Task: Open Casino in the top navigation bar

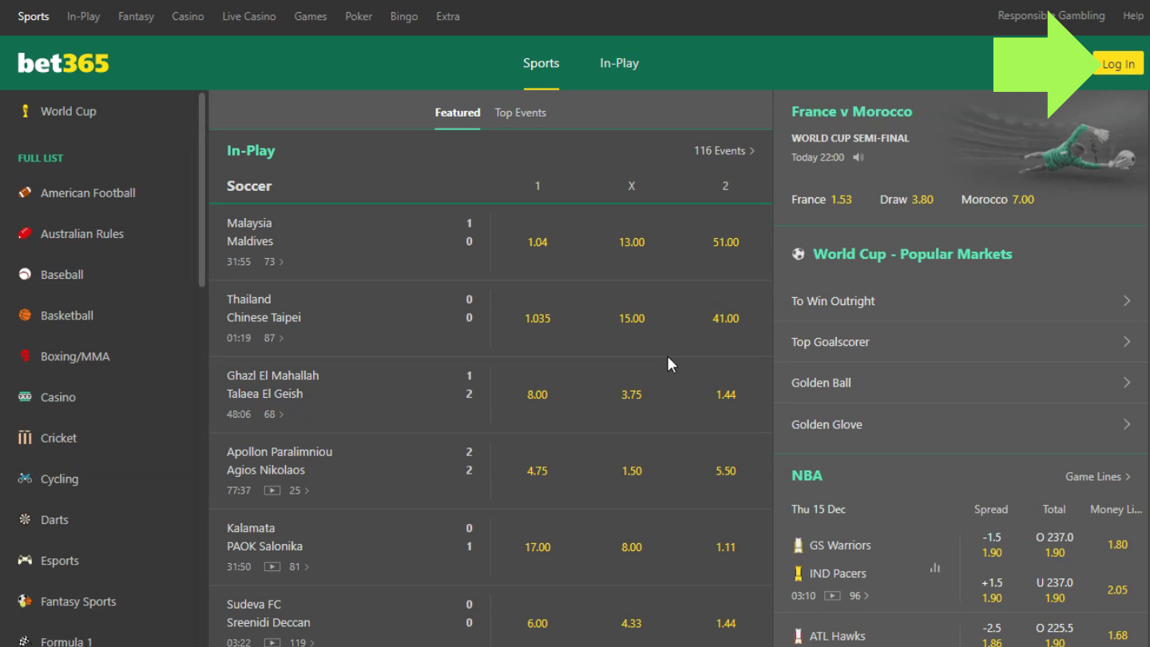Action: tap(188, 16)
